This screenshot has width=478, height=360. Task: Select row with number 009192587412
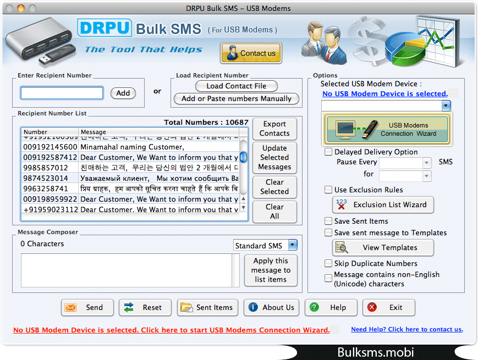130,157
